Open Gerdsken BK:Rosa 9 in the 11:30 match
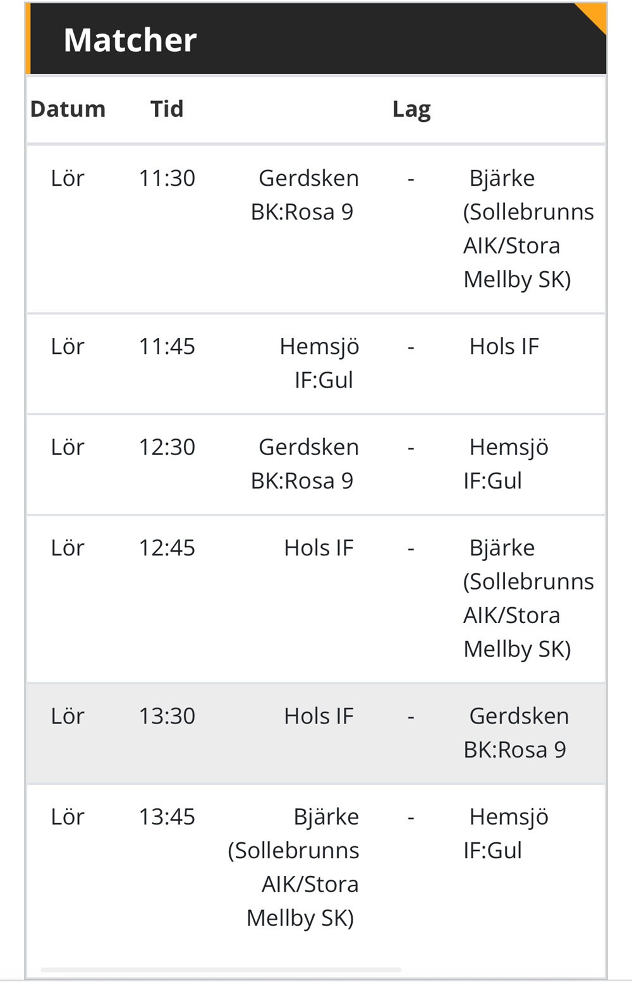Image resolution: width=632 pixels, height=982 pixels. click(x=305, y=195)
